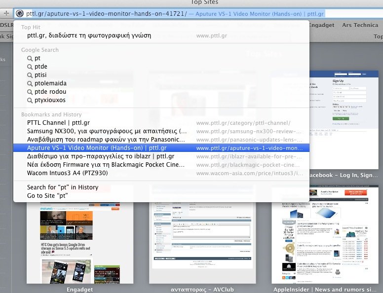Open Top Hit pttl.gr suggestion
The image size is (383, 293).
tap(161, 36)
